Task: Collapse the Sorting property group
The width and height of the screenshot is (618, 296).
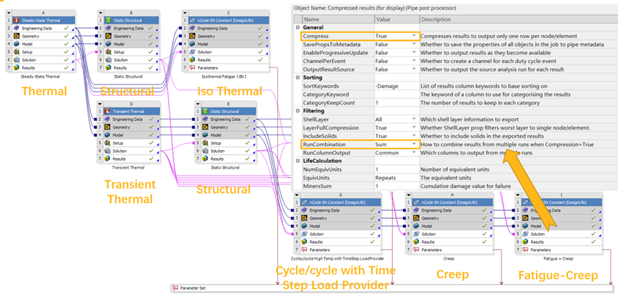Action: pos(297,78)
